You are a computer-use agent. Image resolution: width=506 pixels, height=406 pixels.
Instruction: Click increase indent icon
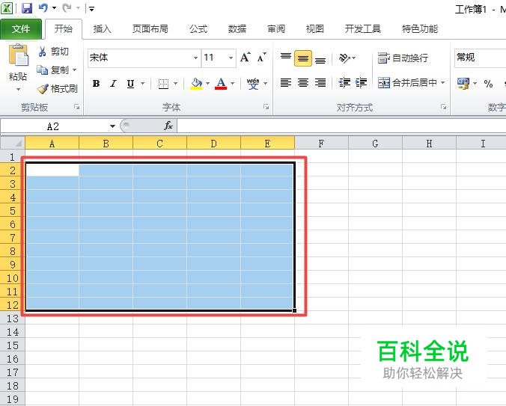[x=361, y=83]
